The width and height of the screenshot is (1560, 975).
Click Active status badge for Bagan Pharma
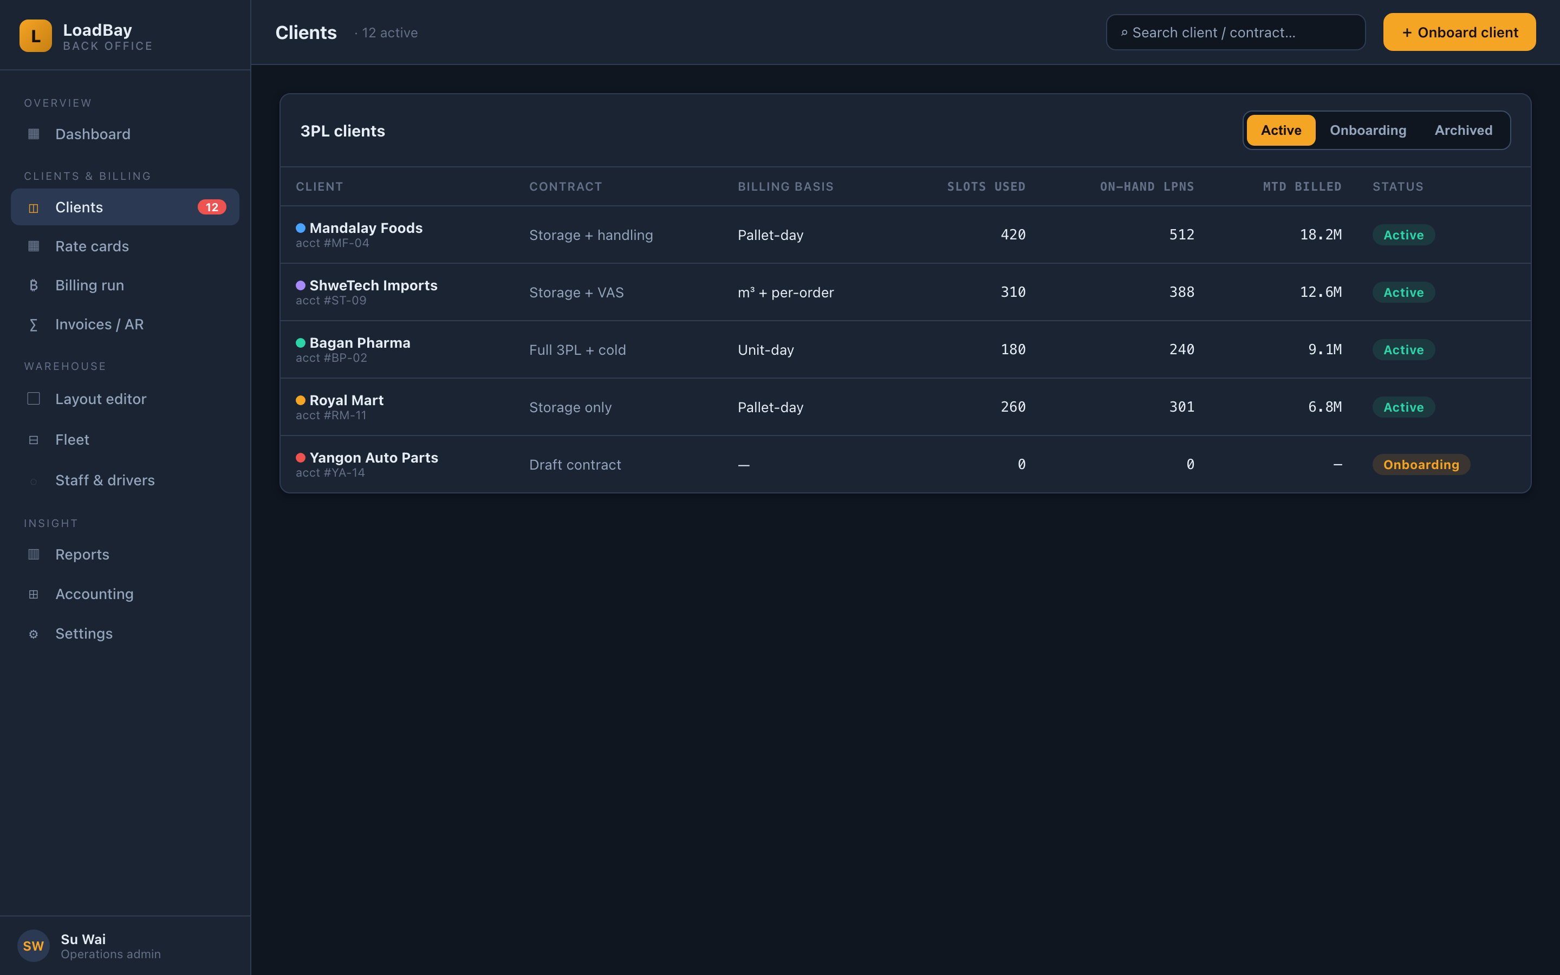[x=1403, y=349]
